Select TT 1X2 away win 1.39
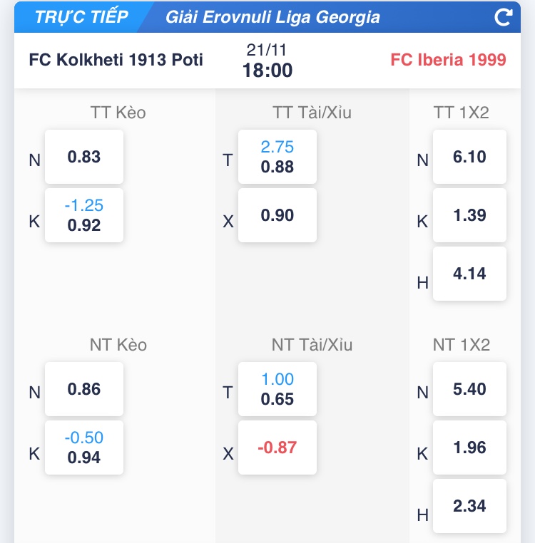The height and width of the screenshot is (543, 535). 469,215
